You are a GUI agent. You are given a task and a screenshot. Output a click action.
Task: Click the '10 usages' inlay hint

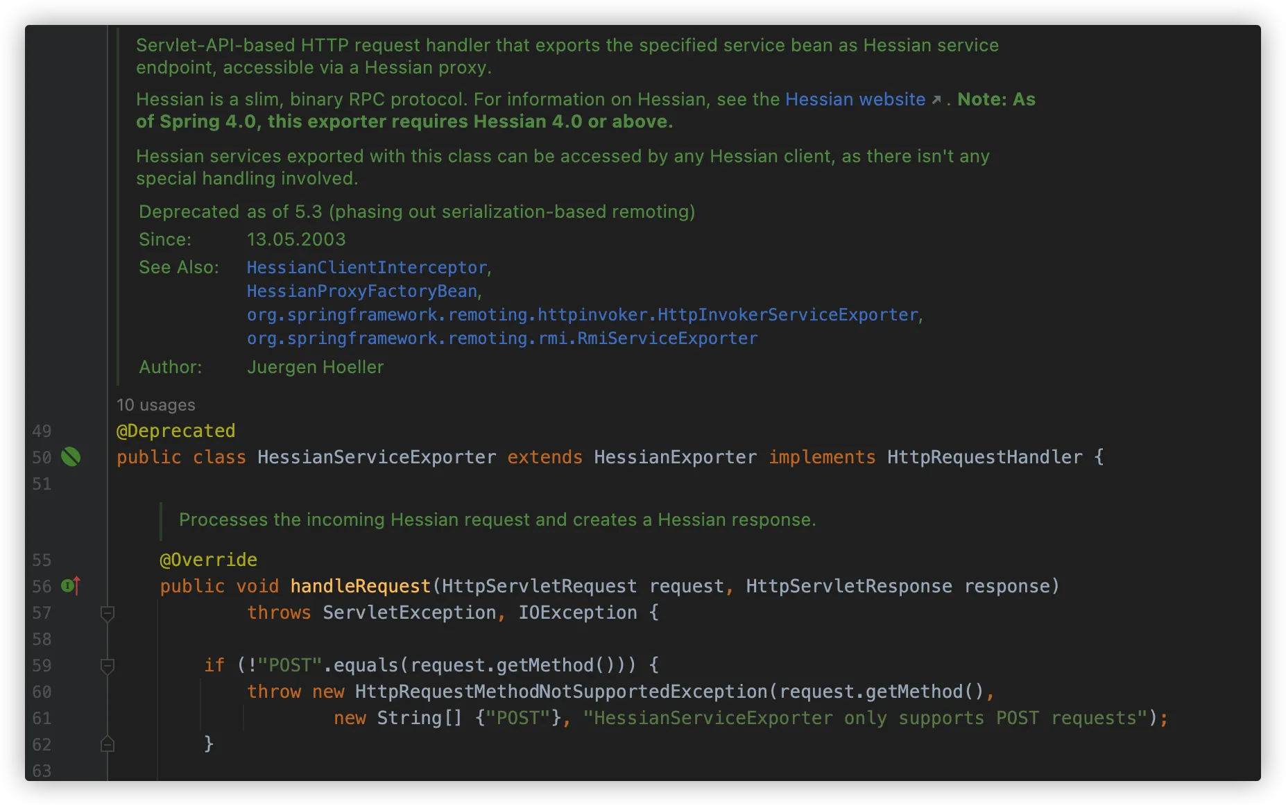tap(156, 405)
